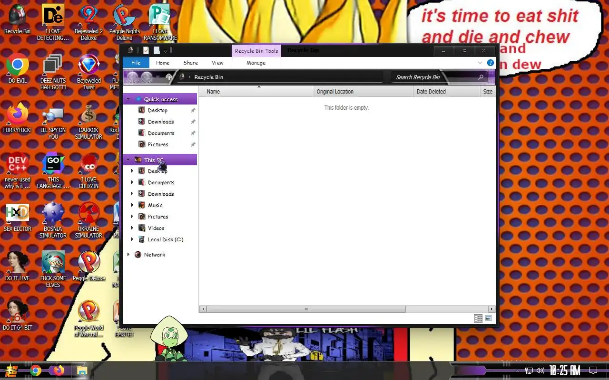Expand the Local Disk (C:) node

tap(132, 239)
